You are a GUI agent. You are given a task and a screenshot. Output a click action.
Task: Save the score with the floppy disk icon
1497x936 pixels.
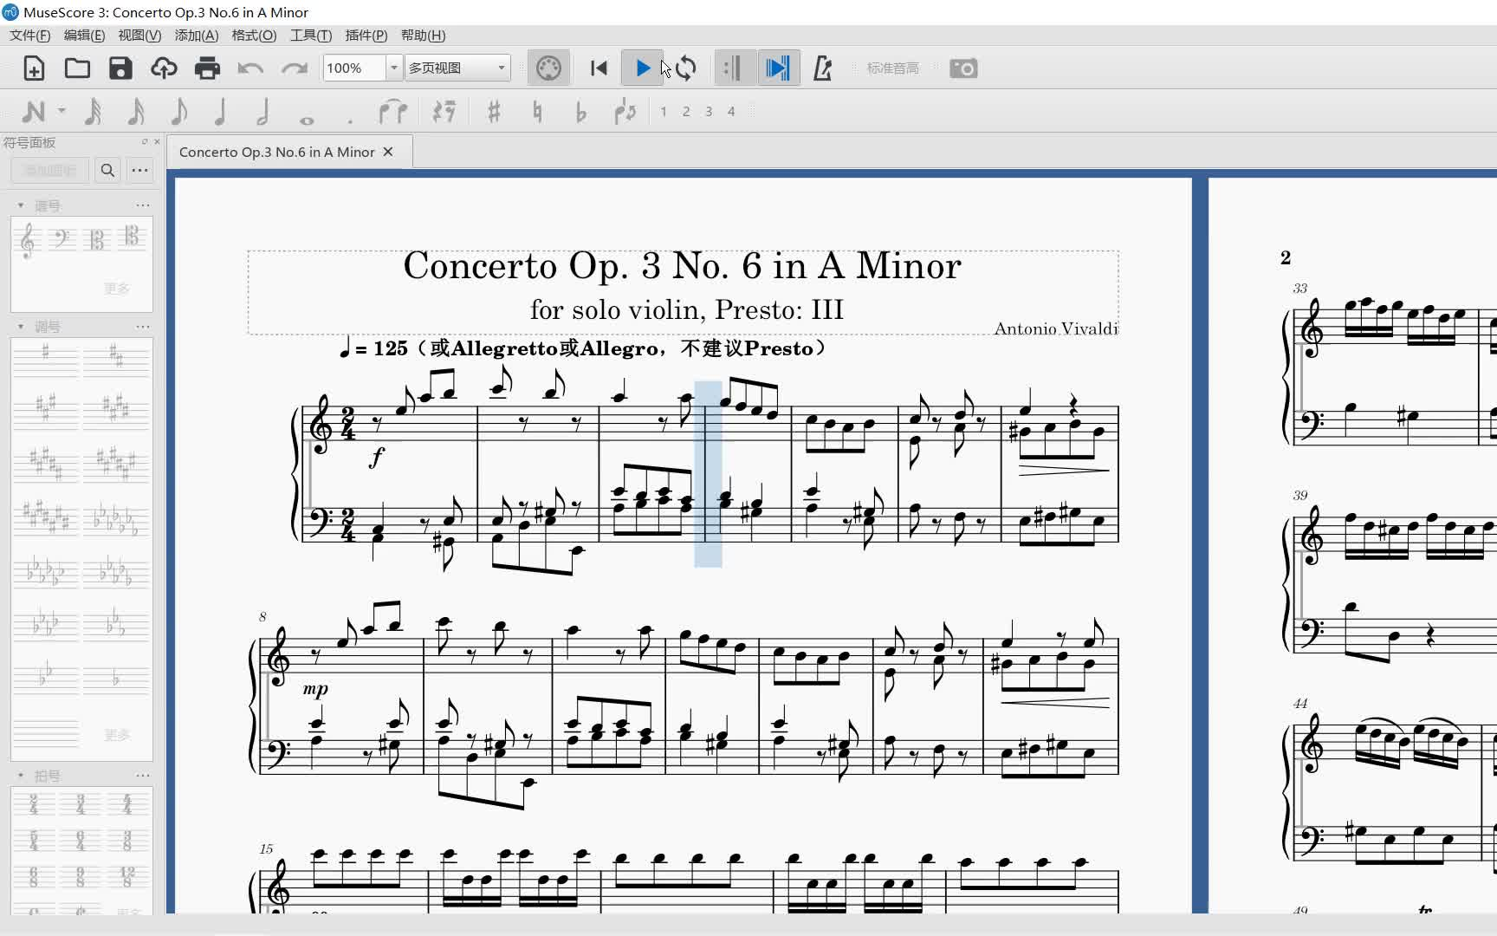pyautogui.click(x=120, y=68)
